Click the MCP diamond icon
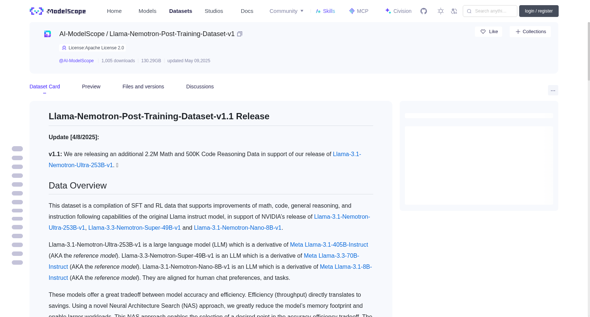Image resolution: width=590 pixels, height=317 pixels. tap(352, 11)
